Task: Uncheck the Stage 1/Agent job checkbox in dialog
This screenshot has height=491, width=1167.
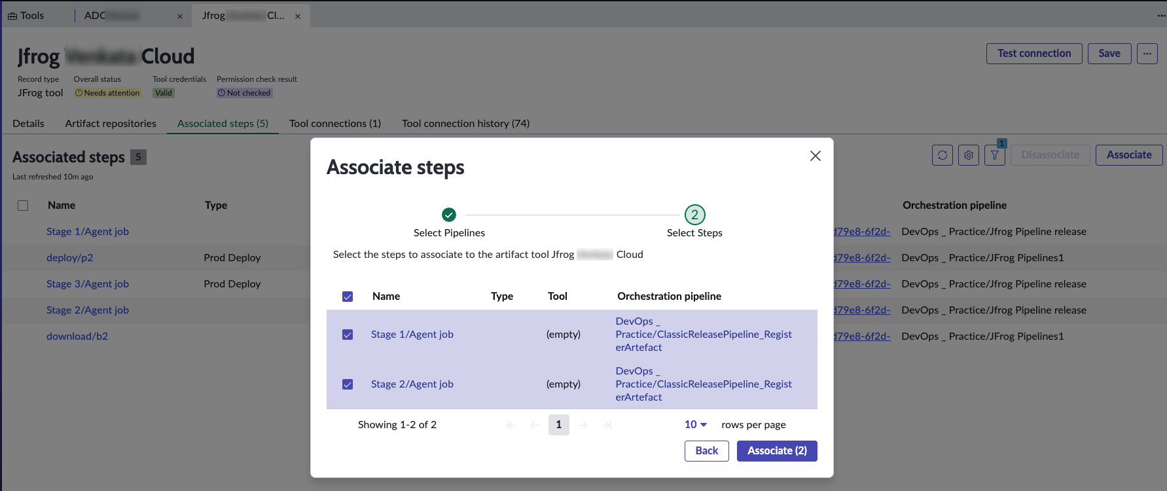Action: pyautogui.click(x=348, y=335)
